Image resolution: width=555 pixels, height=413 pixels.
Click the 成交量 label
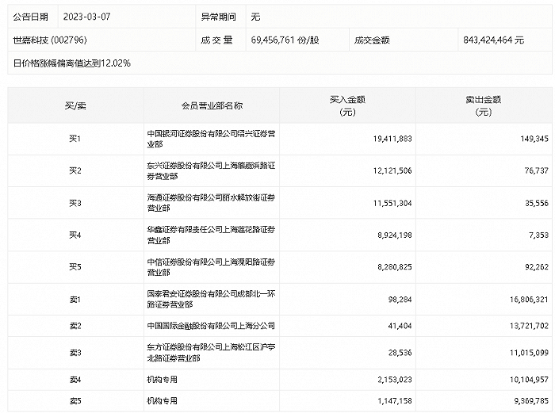point(216,40)
